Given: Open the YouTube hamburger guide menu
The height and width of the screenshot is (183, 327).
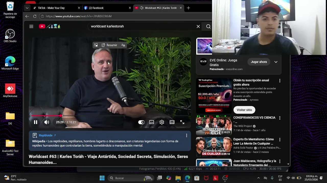Looking at the screenshot, I should 31,26.
